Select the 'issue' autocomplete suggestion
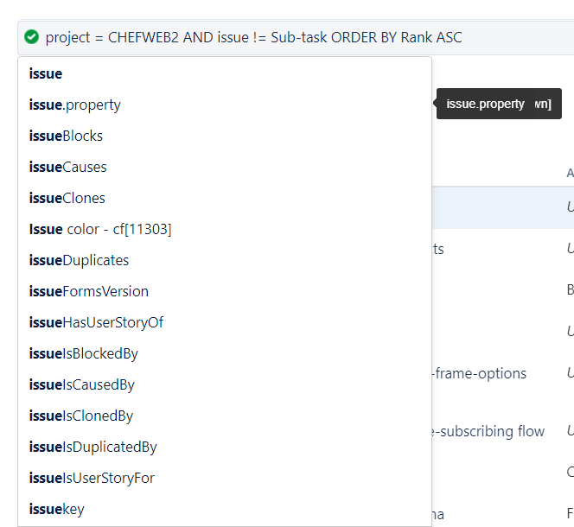574x527 pixels. pos(225,73)
